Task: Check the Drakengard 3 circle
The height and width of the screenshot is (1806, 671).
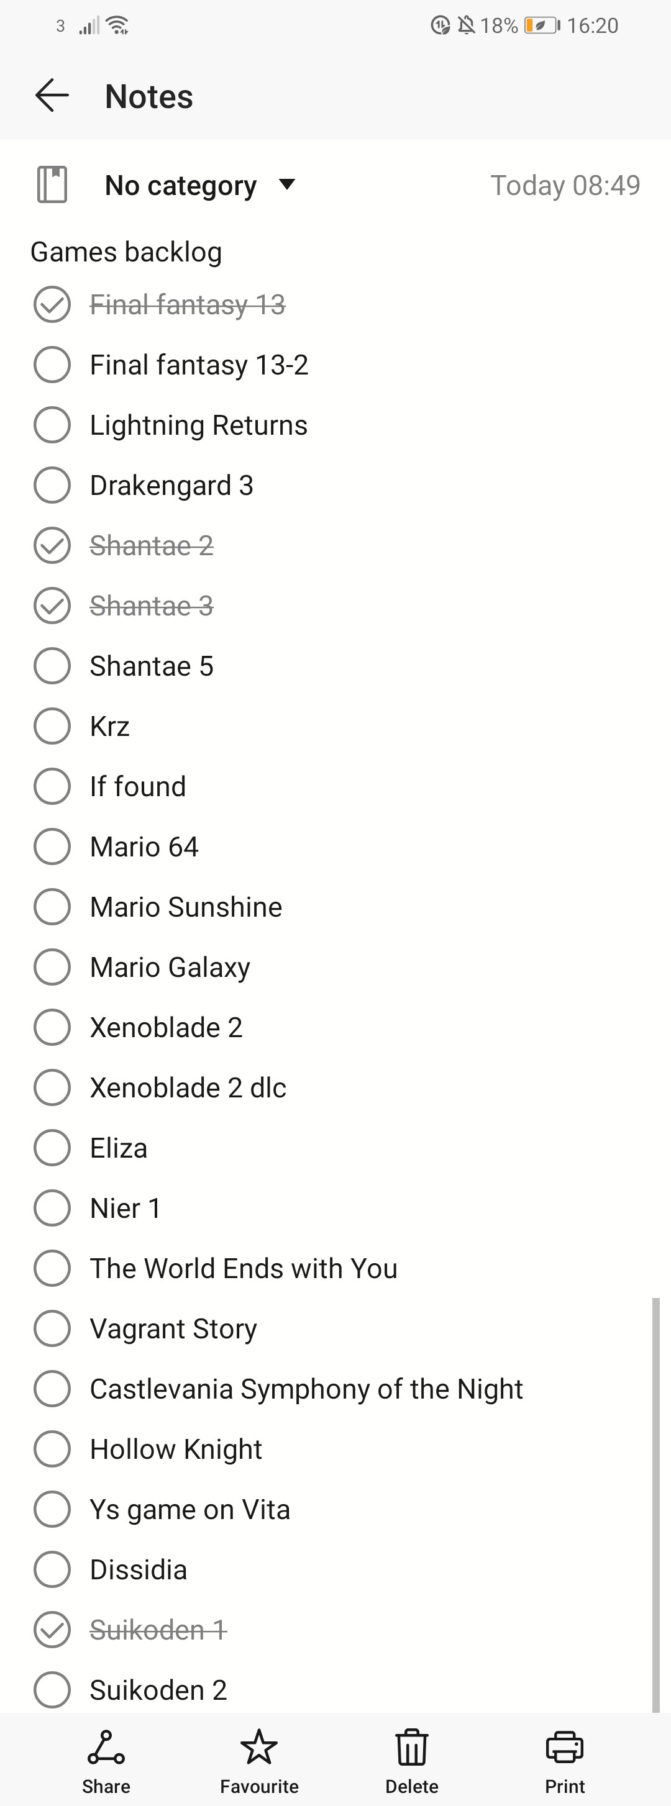Action: coord(52,485)
